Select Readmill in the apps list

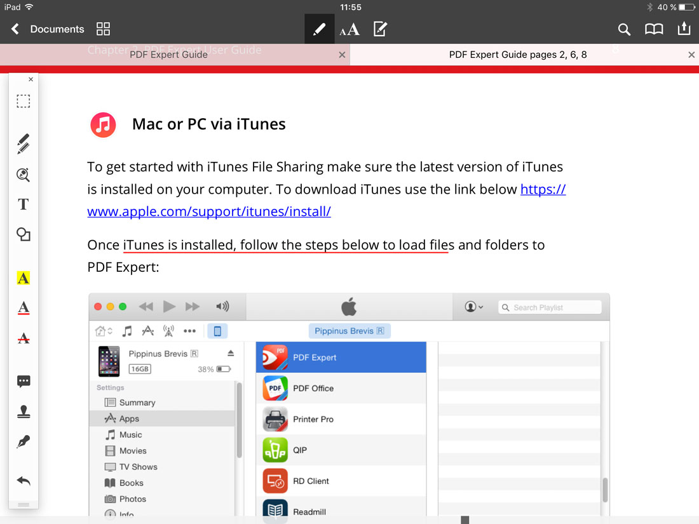[x=341, y=511]
